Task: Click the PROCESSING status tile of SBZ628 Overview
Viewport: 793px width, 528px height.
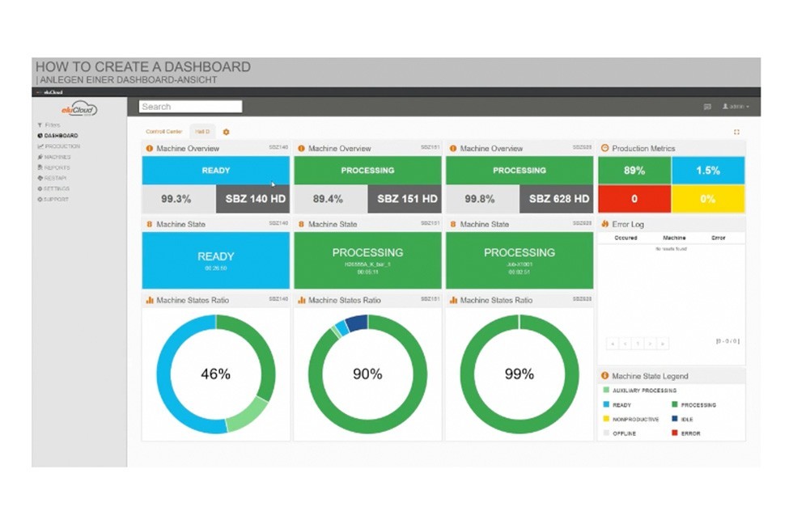Action: point(519,171)
